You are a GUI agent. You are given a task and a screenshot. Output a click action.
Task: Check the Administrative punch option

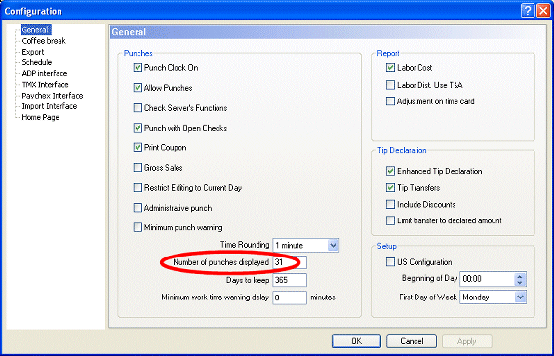138,208
